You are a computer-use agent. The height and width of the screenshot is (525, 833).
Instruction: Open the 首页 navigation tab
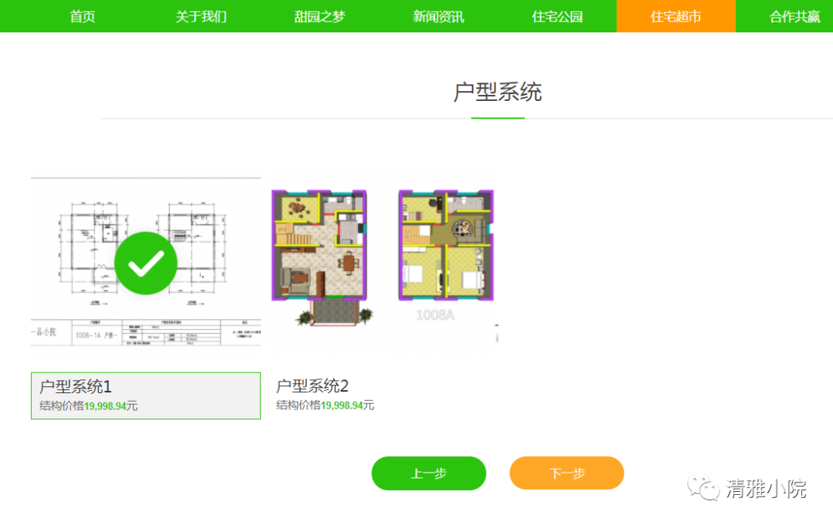(x=83, y=16)
